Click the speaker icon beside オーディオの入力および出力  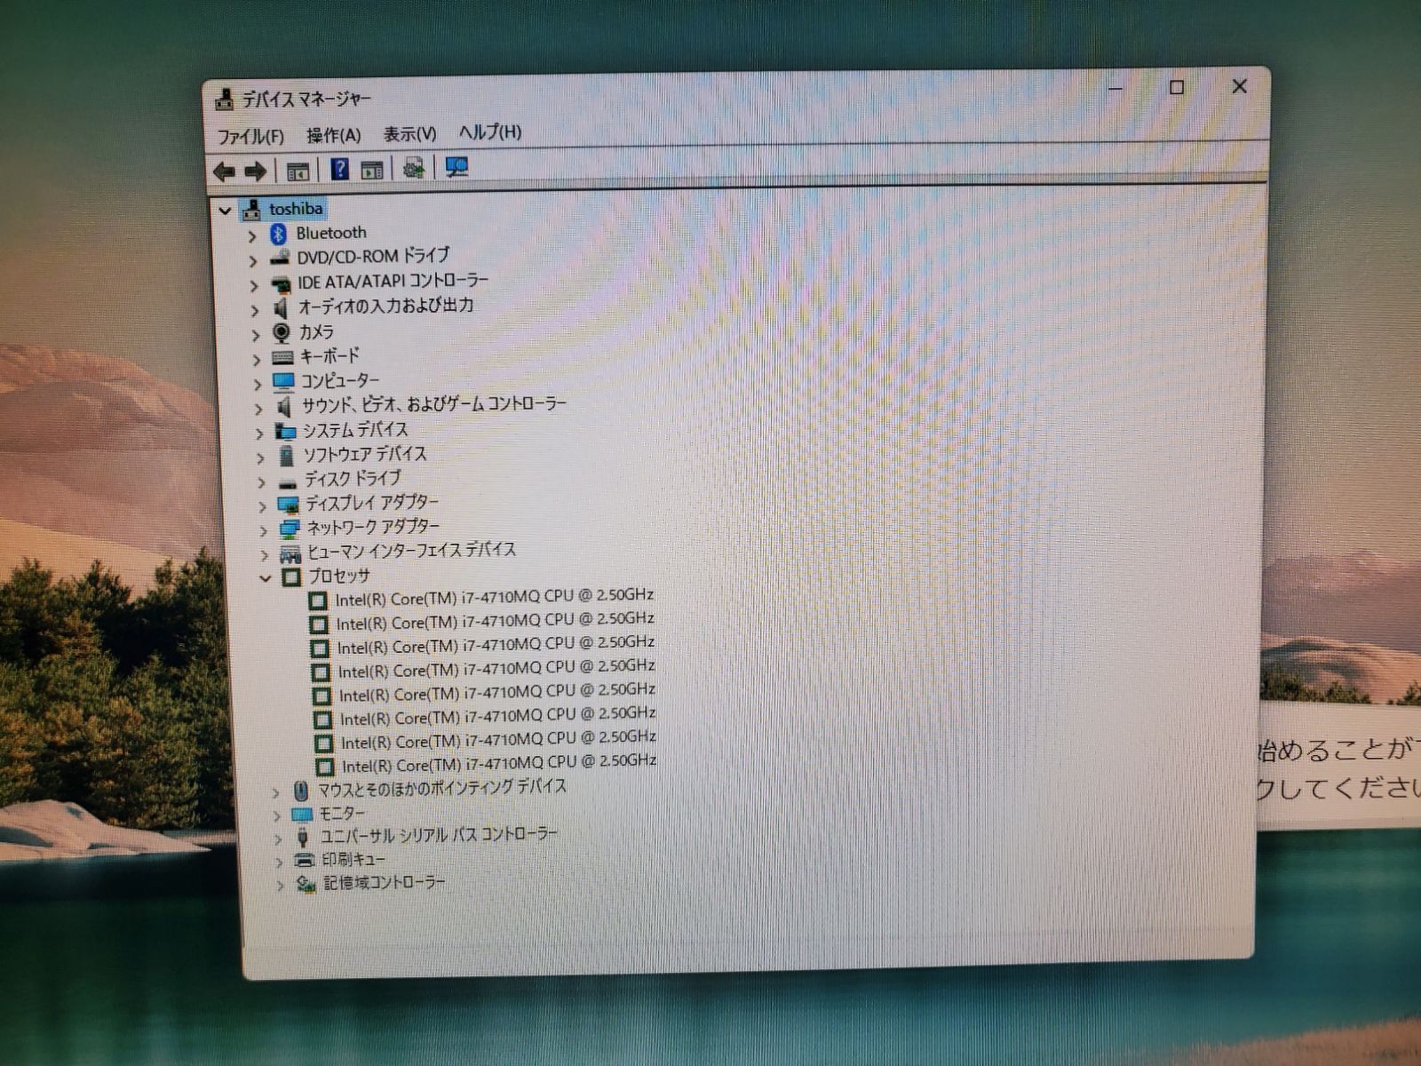pos(281,308)
